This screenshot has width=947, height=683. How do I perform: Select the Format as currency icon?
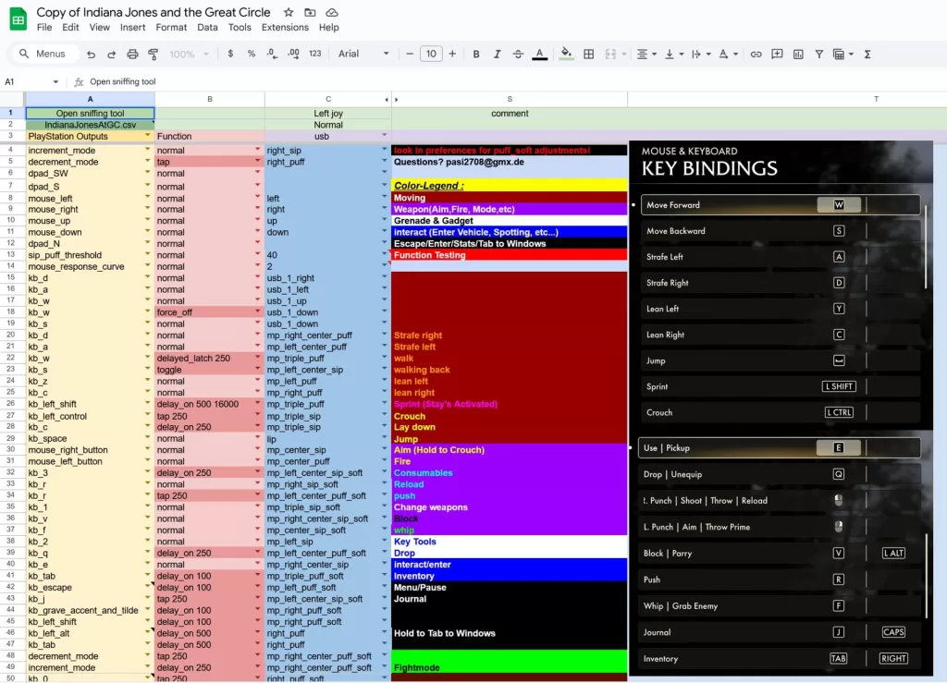[228, 54]
